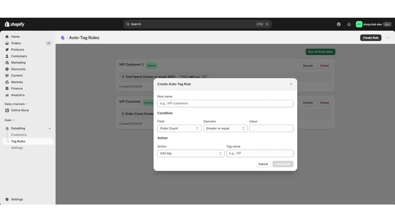Click the Rule name input field
Screen dimensions: 395x222
225,104
